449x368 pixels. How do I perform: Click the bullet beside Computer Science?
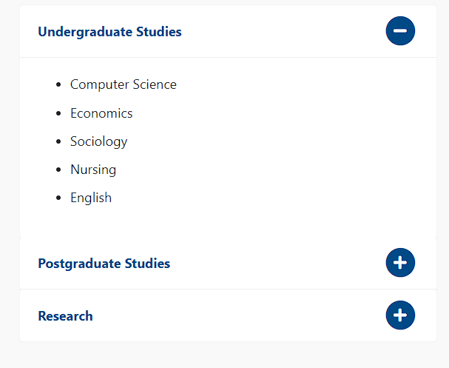tap(58, 84)
